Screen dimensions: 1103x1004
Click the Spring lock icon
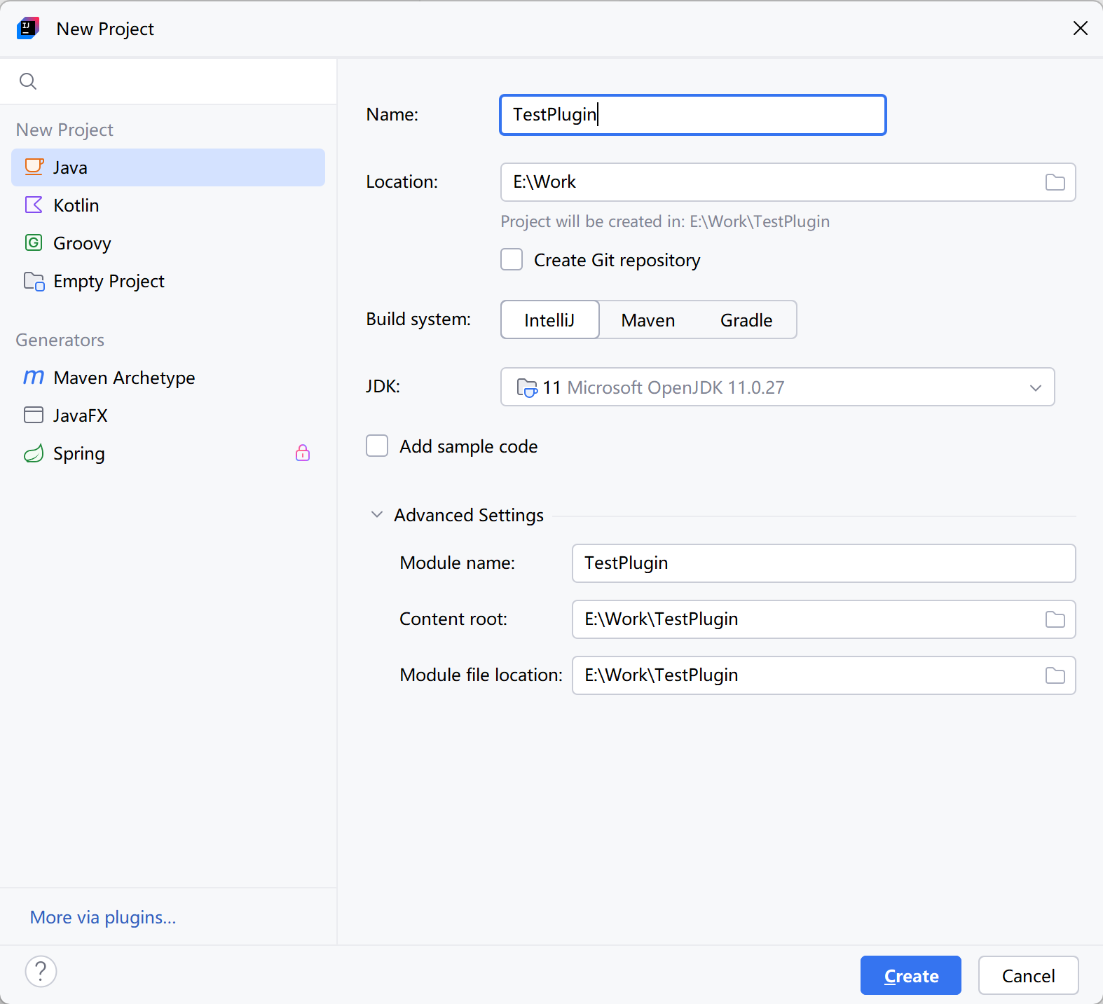[x=303, y=453]
